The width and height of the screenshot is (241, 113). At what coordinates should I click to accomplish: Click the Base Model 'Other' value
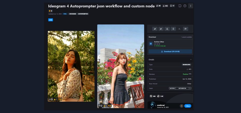pyautogui.click(x=189, y=84)
